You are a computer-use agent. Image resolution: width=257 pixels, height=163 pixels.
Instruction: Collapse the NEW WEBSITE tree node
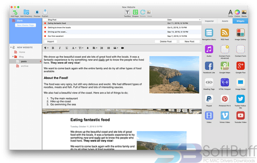click(11, 47)
